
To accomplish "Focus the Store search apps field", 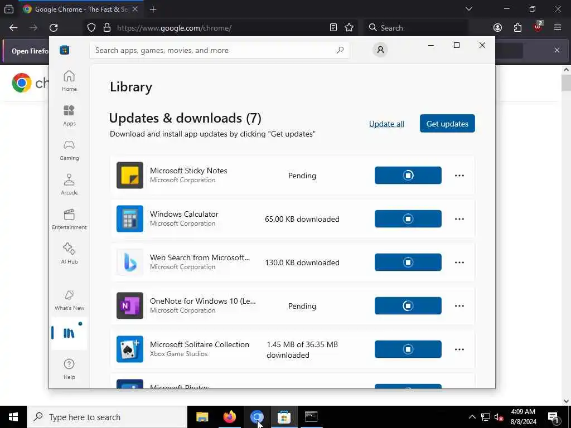I will pos(220,50).
